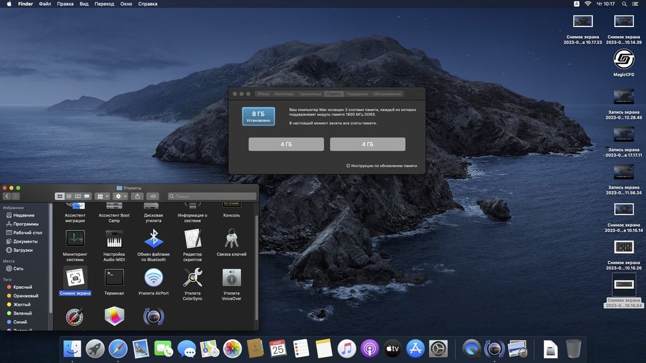Open Mail from the Dock
This screenshot has width=646, height=363.
pos(140,349)
